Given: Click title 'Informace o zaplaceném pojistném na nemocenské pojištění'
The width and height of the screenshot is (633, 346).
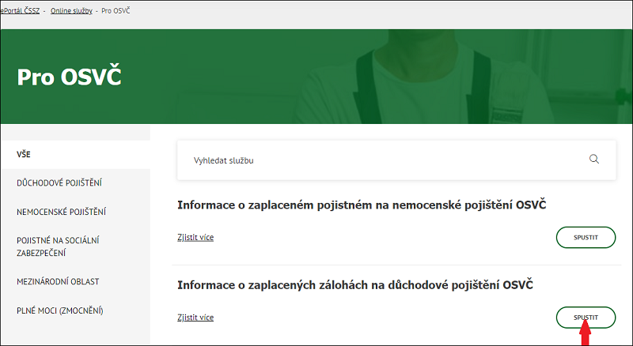Looking at the screenshot, I should click(x=362, y=205).
